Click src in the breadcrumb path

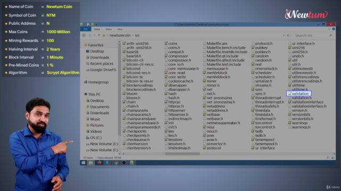(137, 36)
